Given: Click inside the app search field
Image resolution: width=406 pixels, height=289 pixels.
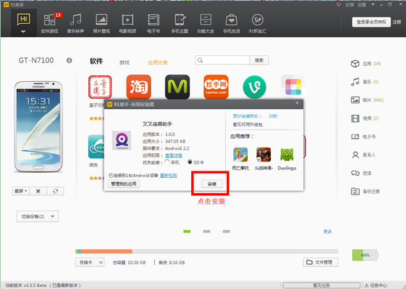Looking at the screenshot, I should [222, 60].
